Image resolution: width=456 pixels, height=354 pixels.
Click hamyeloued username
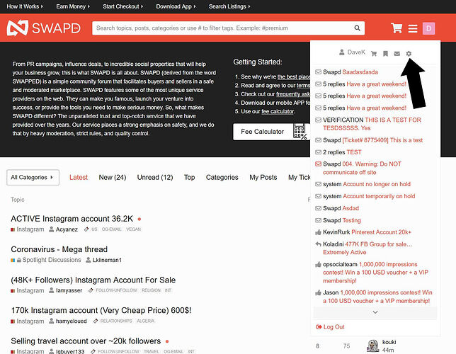72,321
